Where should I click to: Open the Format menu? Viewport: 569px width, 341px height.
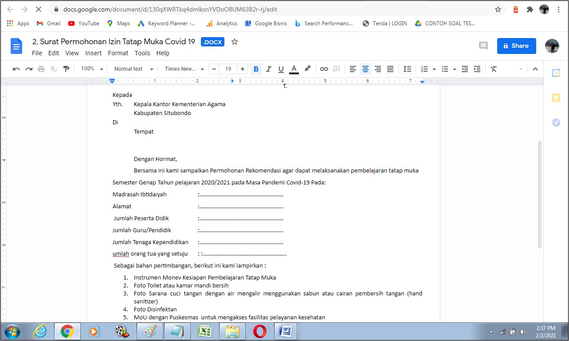point(118,53)
